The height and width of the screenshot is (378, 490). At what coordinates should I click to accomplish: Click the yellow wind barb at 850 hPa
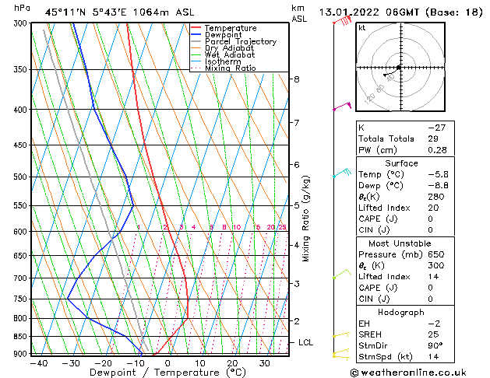tap(341, 334)
